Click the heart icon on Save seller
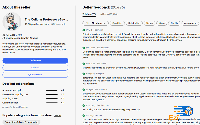This screenshot has height=125, width=200. click(29, 75)
